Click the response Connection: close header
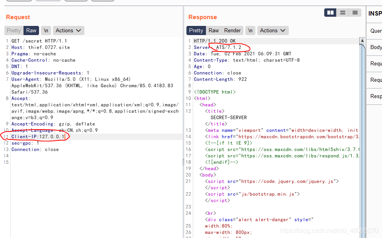The width and height of the screenshot is (382, 238). click(217, 73)
